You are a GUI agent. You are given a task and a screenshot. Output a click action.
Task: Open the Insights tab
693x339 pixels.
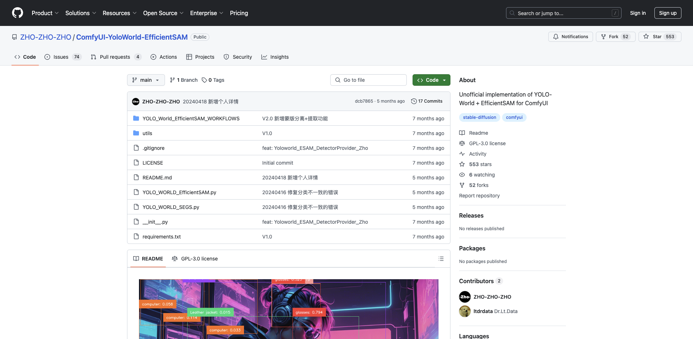pyautogui.click(x=275, y=57)
